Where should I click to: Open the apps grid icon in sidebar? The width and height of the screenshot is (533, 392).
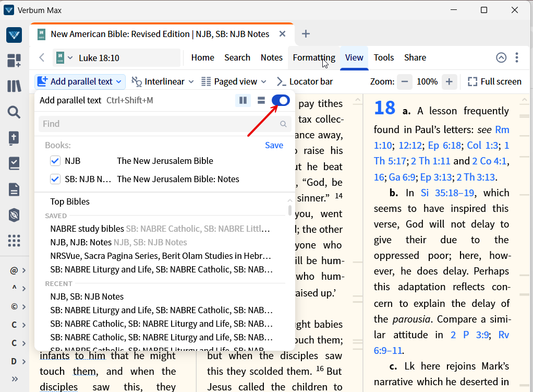coord(14,241)
